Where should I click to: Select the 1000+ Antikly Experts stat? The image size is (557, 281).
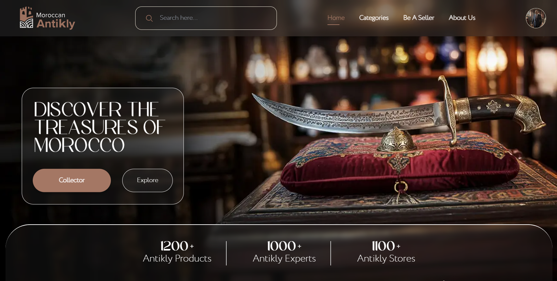284,252
